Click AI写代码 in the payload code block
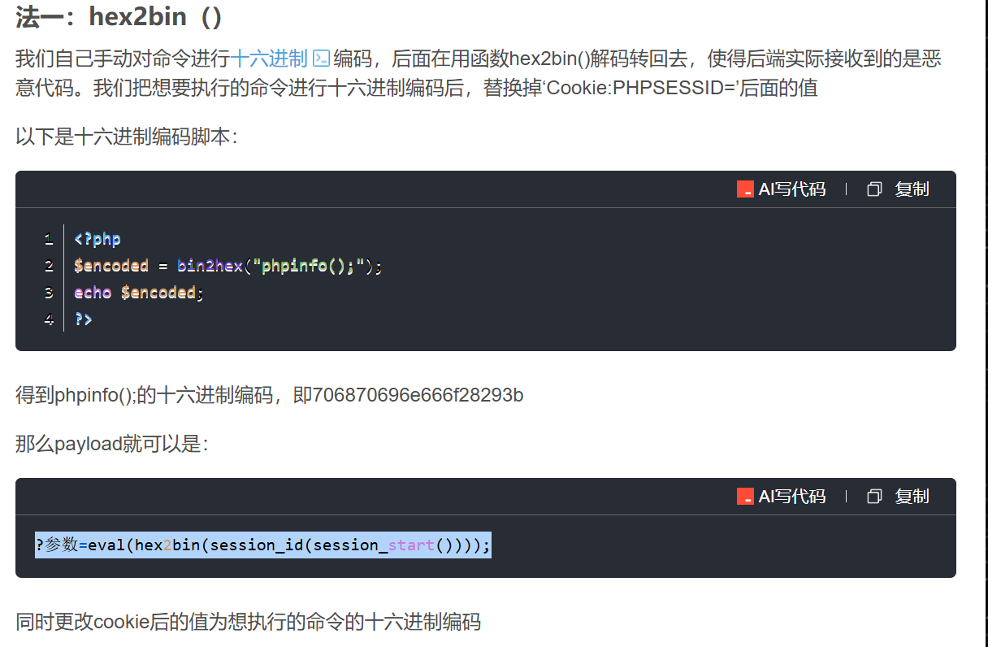 [x=791, y=497]
